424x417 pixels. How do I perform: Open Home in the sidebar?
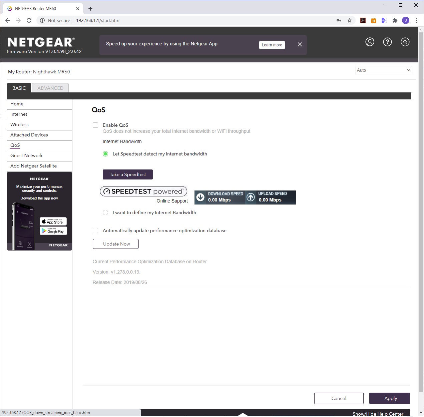tap(39, 104)
